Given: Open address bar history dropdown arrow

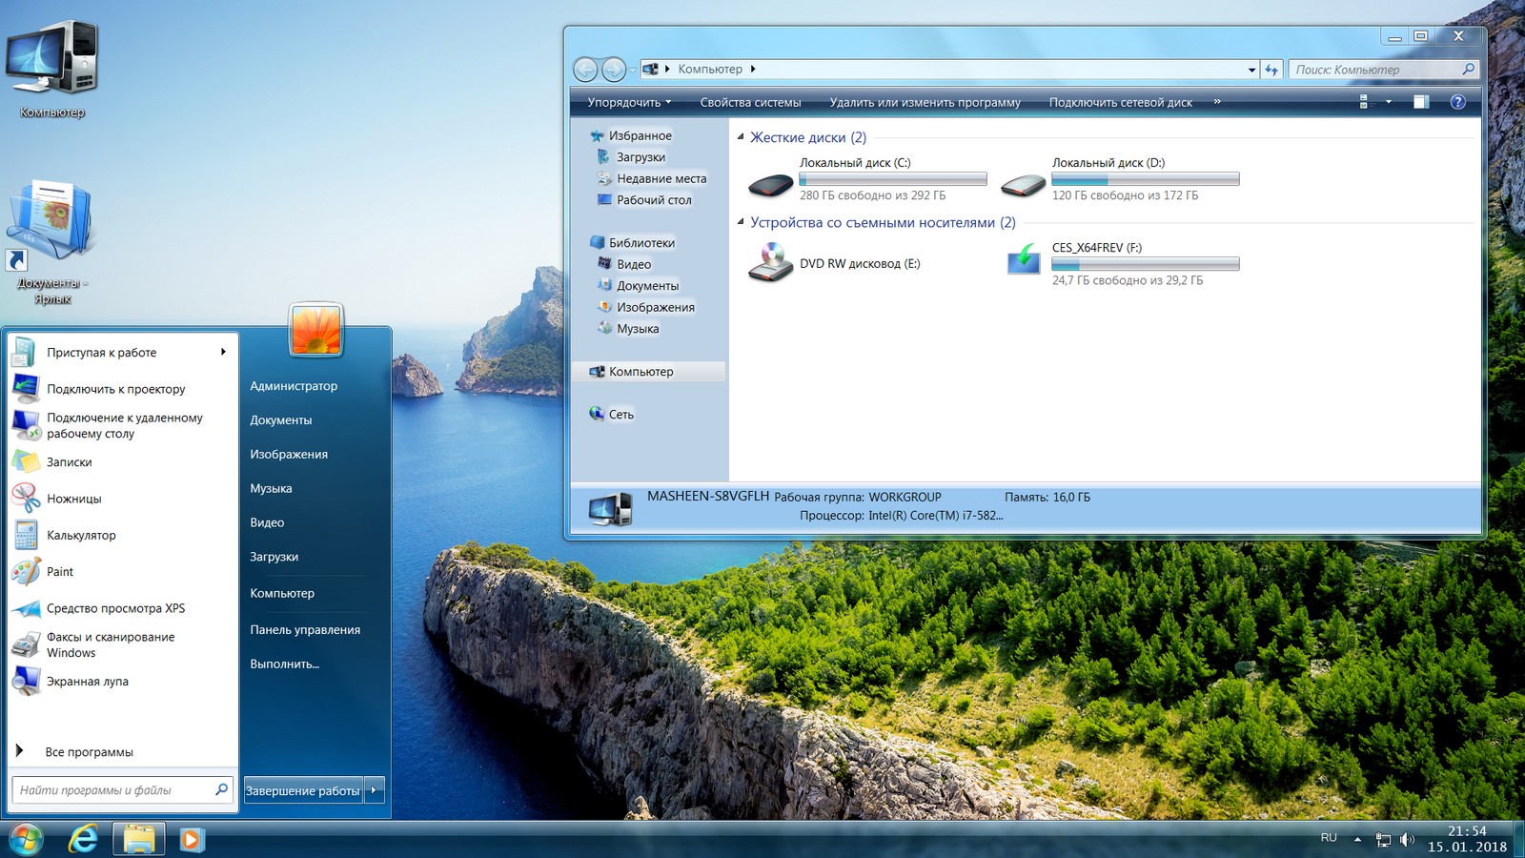Looking at the screenshot, I should tap(1251, 70).
